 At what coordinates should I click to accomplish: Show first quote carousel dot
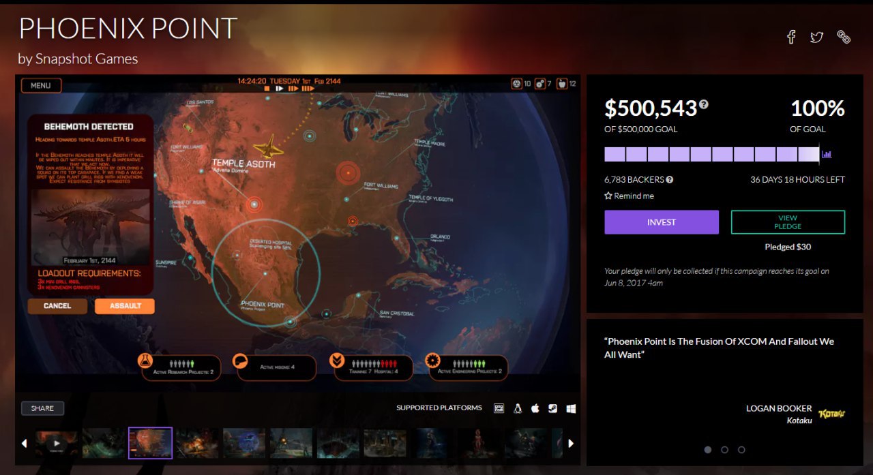click(x=707, y=450)
